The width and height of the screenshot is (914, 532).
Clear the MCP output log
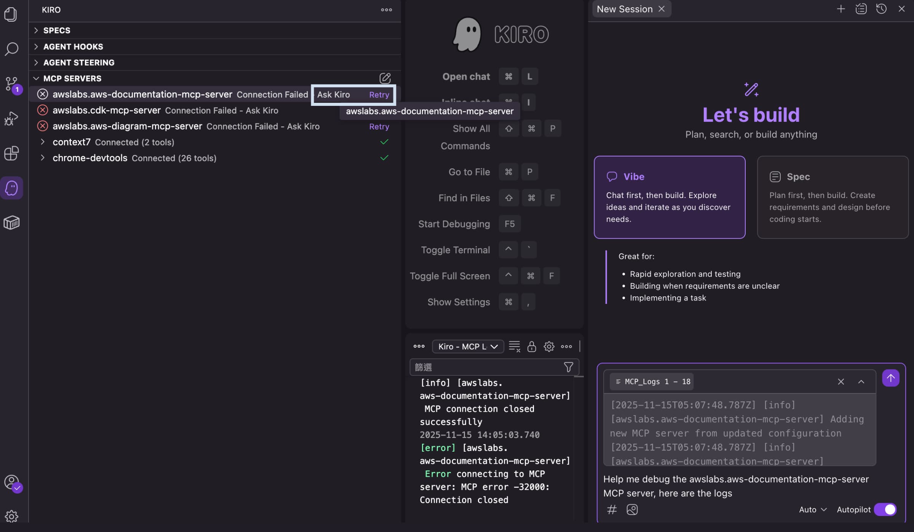click(x=514, y=347)
